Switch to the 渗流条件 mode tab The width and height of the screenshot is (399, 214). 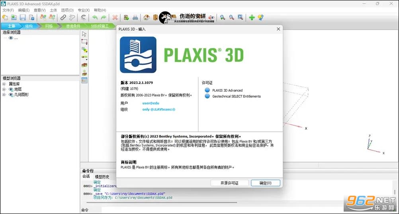(73, 26)
